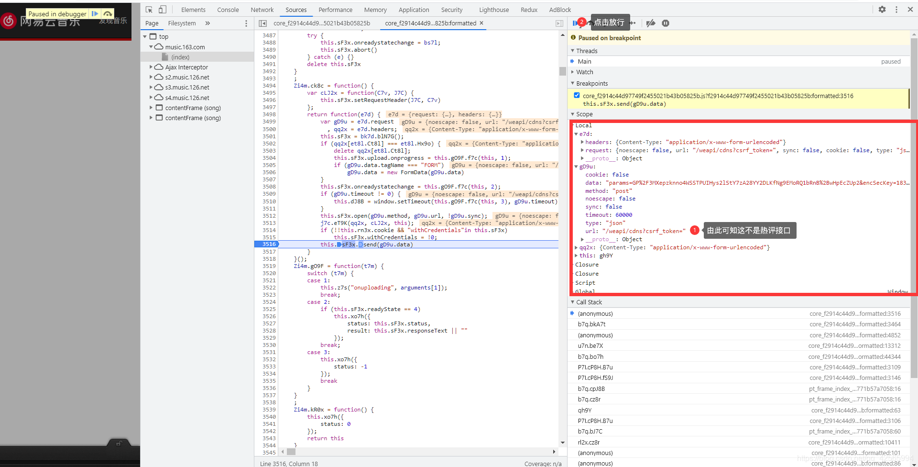Screen dimensions: 918x467
Task: Click line number 3494 in gutter
Action: [x=269, y=86]
